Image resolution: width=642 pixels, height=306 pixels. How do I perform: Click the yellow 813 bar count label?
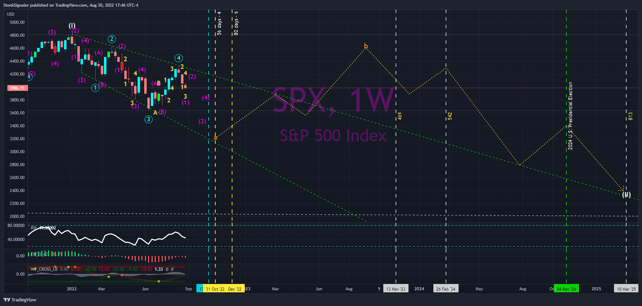pos(630,116)
